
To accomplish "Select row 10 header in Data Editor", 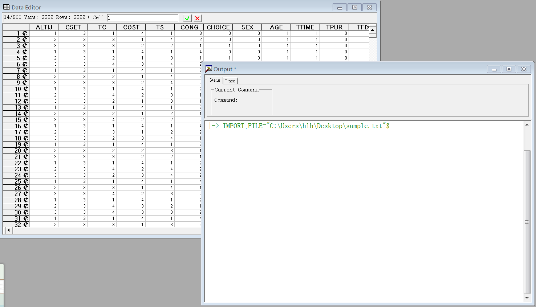I will [16, 89].
